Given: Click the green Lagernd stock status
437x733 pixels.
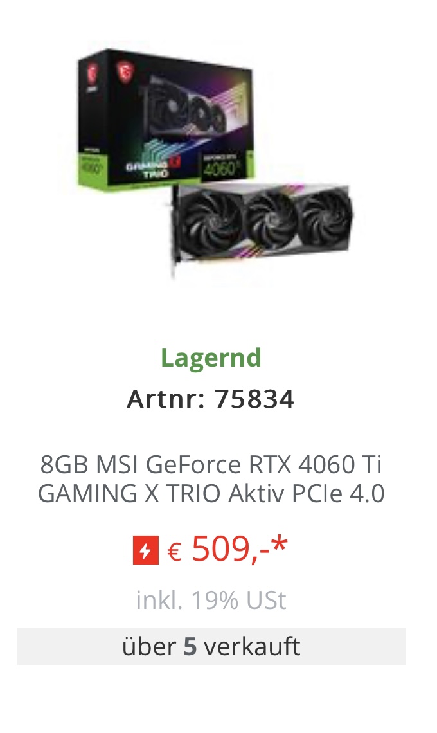Looking at the screenshot, I should point(211,358).
